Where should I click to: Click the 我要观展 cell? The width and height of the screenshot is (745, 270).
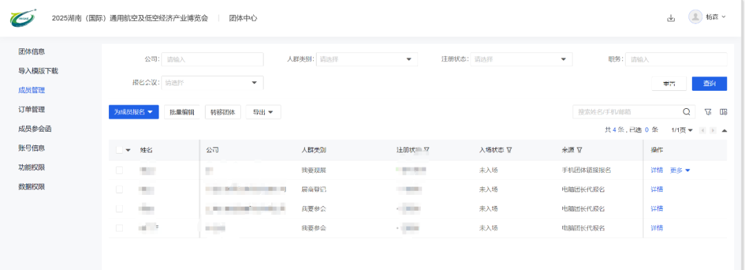(314, 170)
